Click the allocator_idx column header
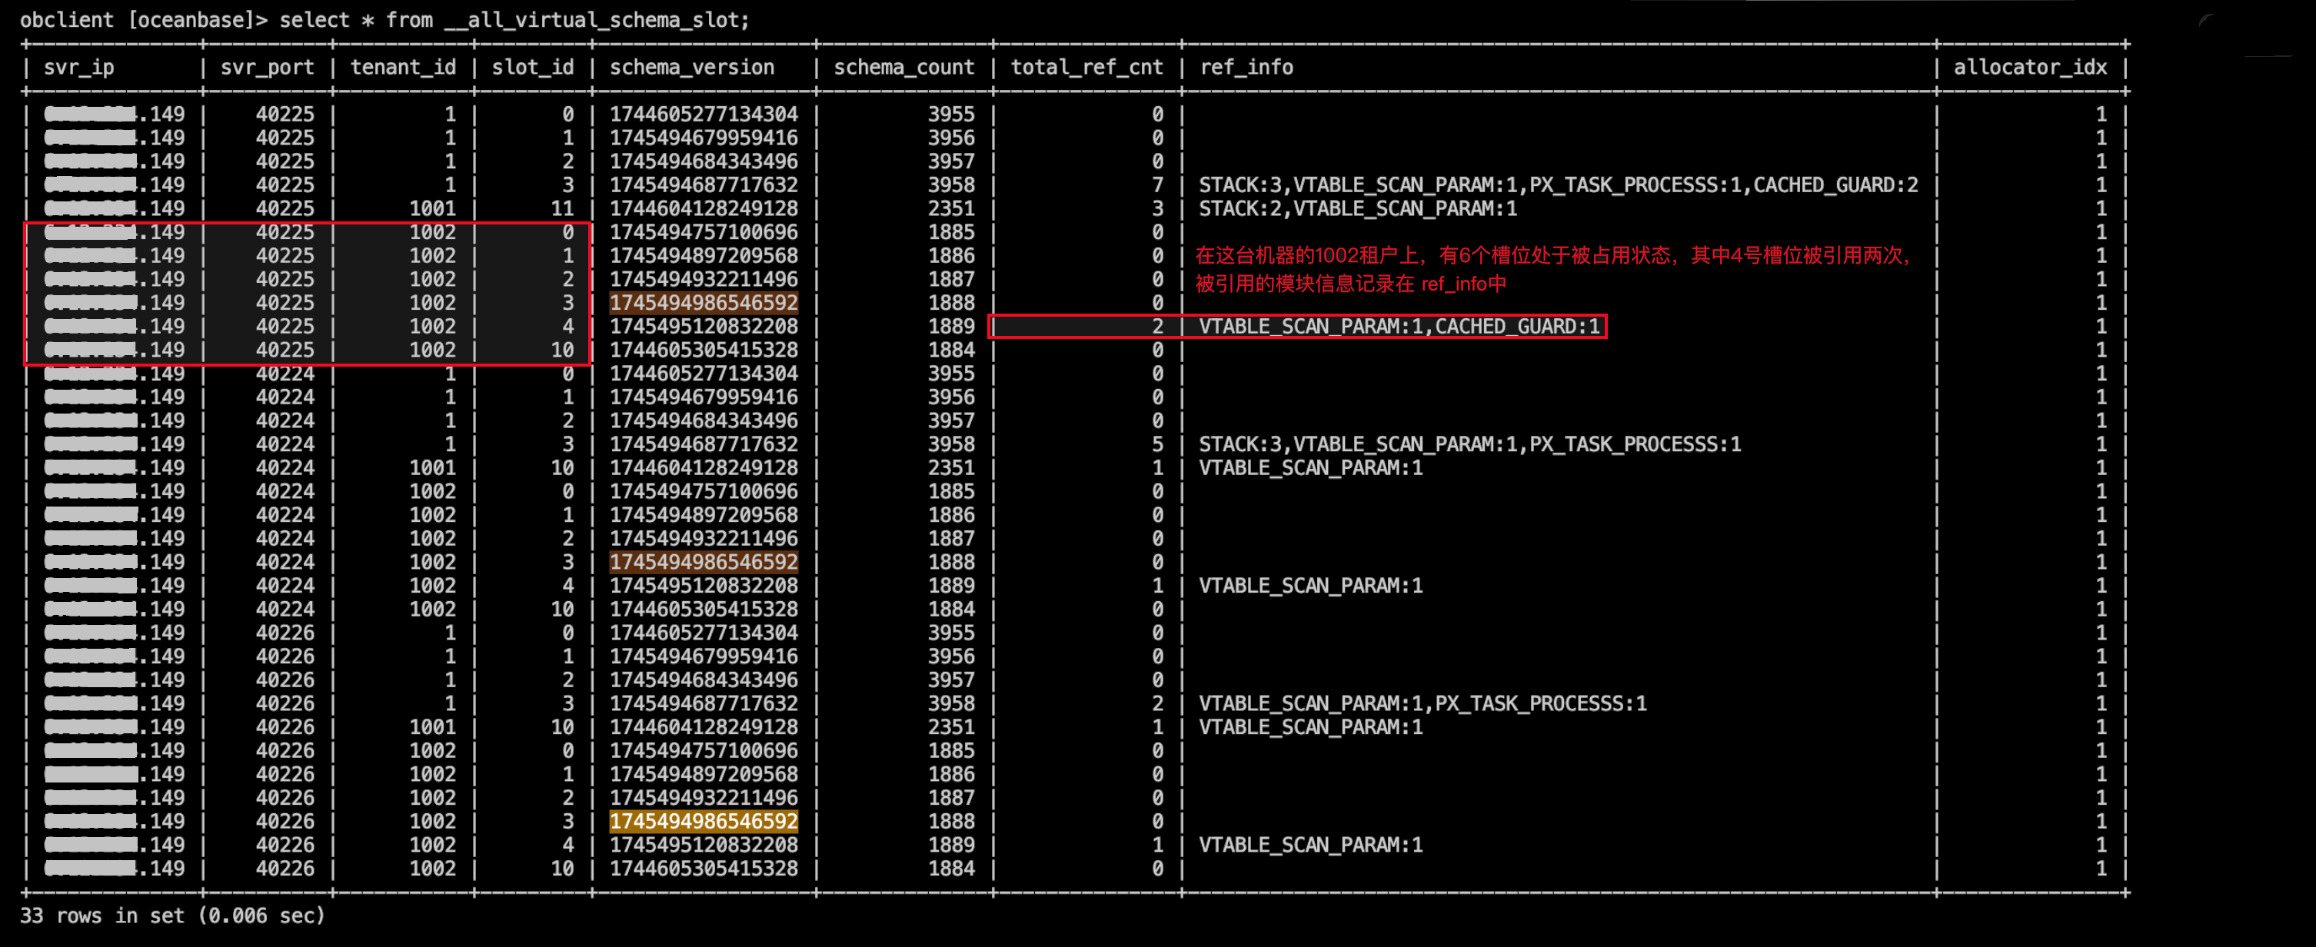The height and width of the screenshot is (947, 2316). (2030, 68)
